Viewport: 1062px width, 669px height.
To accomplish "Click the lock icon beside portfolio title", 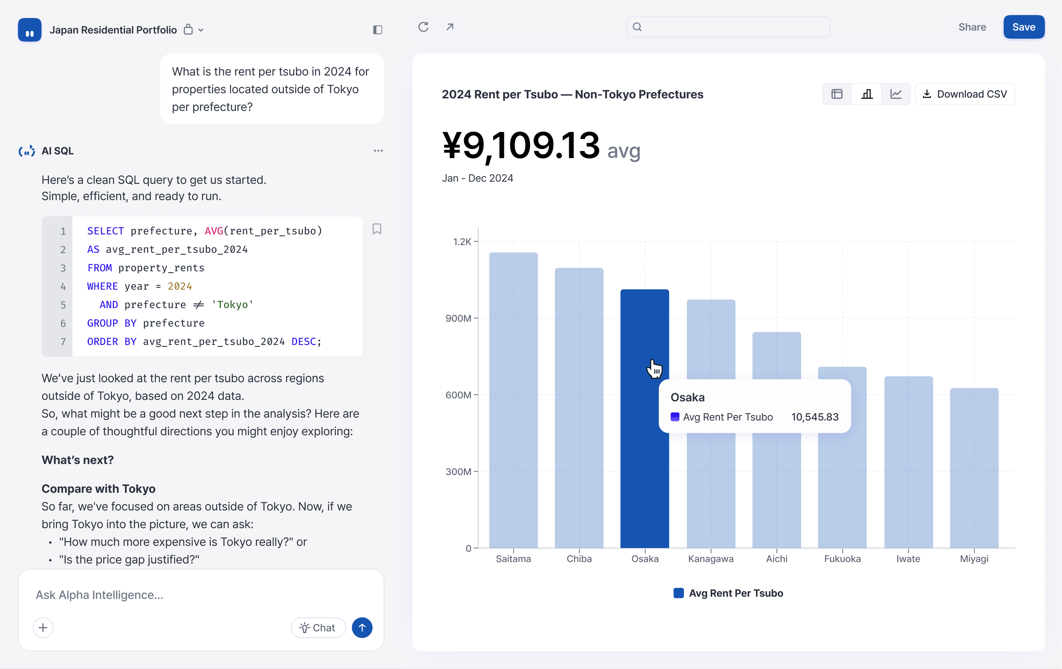I will 188,29.
